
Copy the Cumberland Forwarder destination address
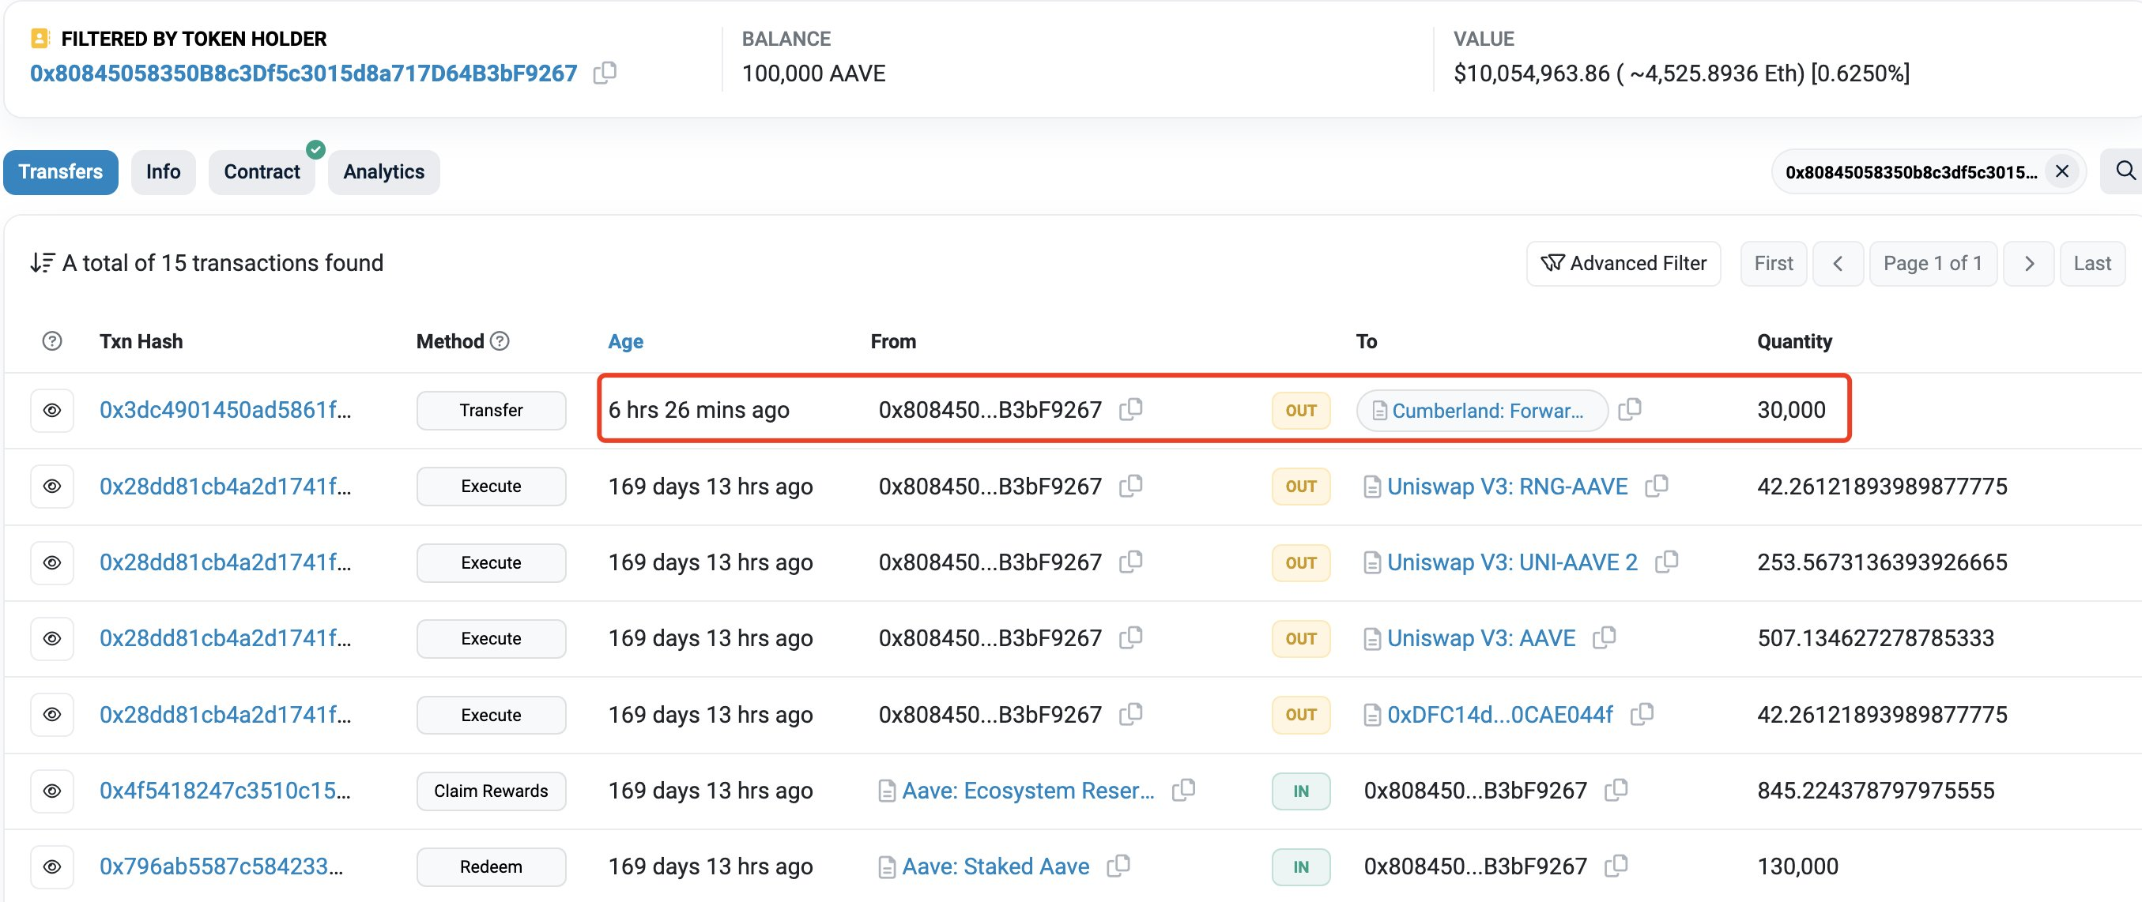[1630, 409]
